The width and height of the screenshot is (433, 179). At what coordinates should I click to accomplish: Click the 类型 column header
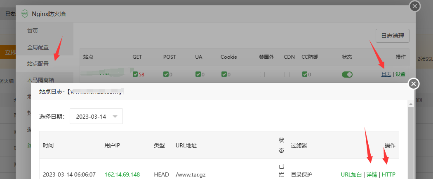159,145
